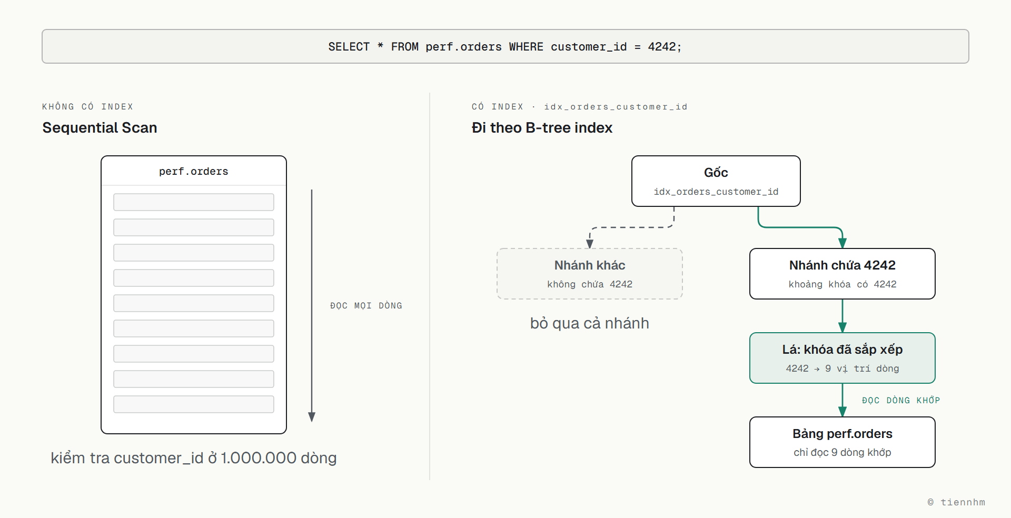Click the 'không chứa 4242' text
The width and height of the screenshot is (1011, 518).
590,284
